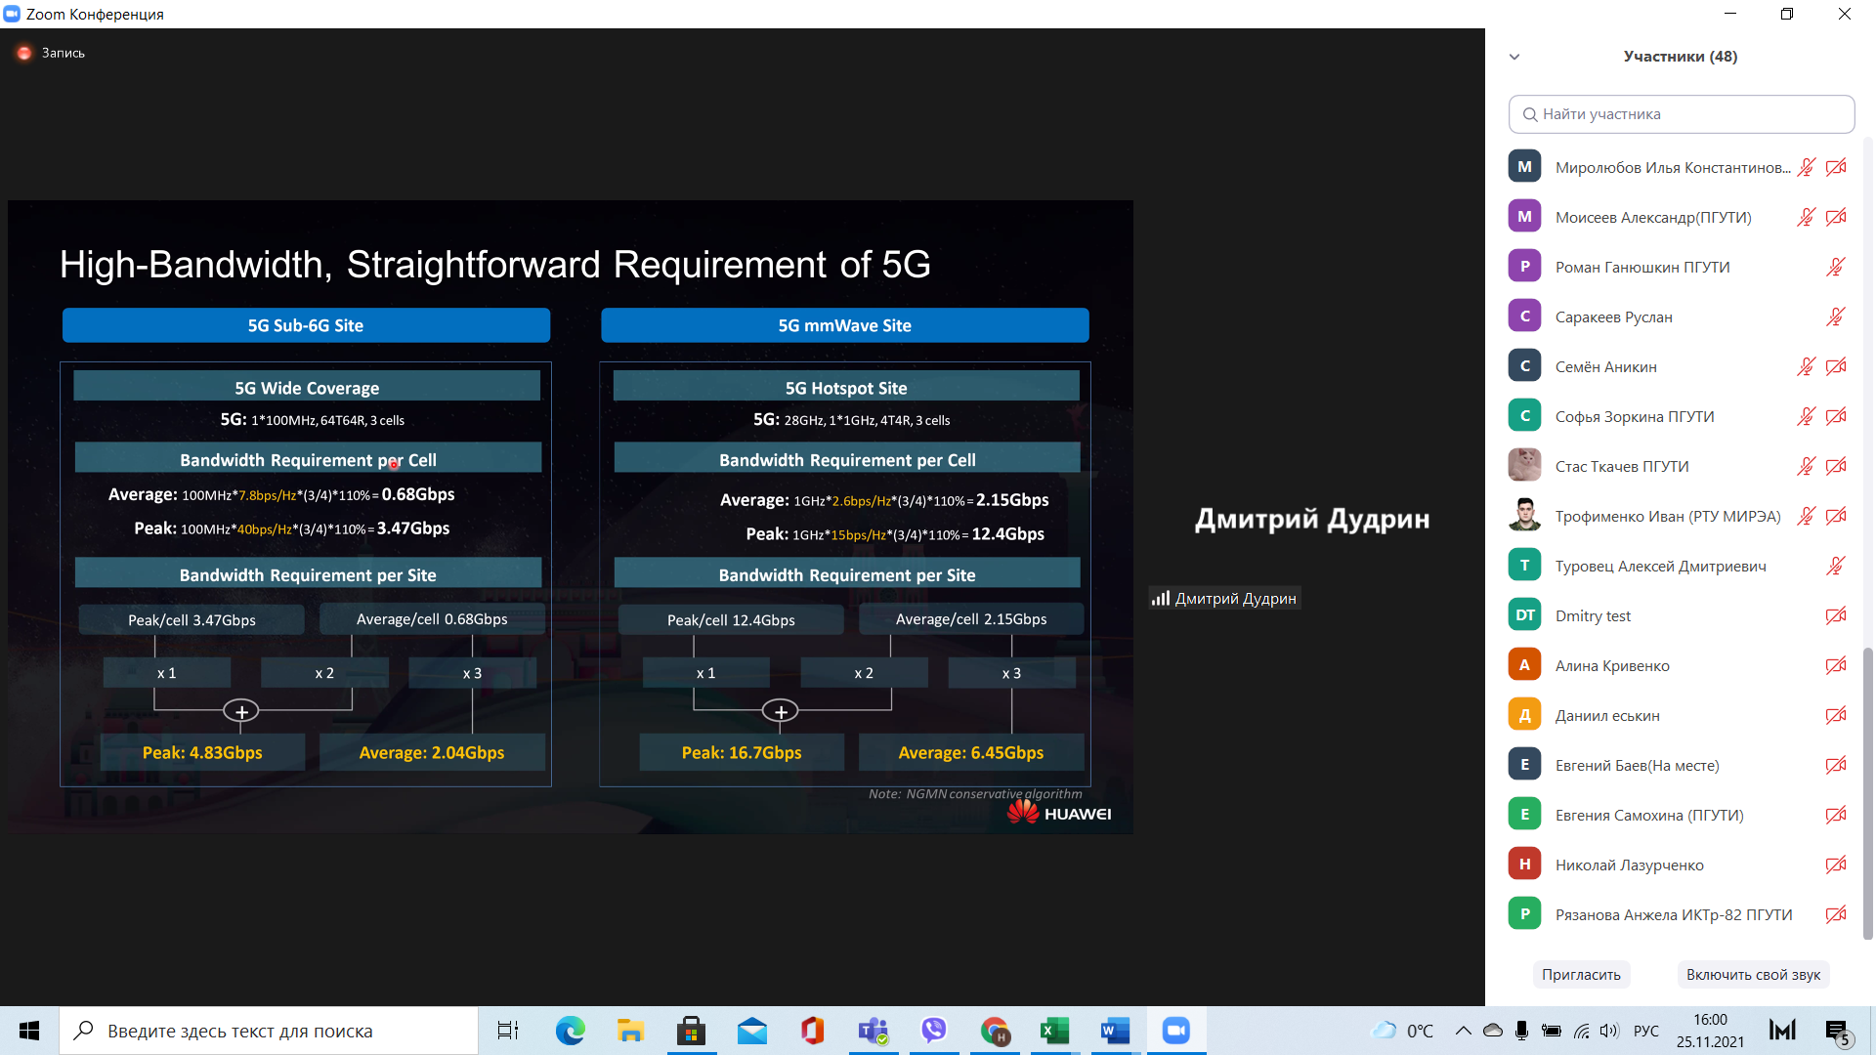Viewport: 1876px width, 1055px height.
Task: Click camera-off icon for Семён Аникин
Action: tap(1836, 366)
